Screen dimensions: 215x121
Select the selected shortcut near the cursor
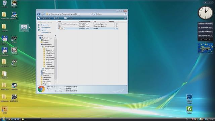24,28
